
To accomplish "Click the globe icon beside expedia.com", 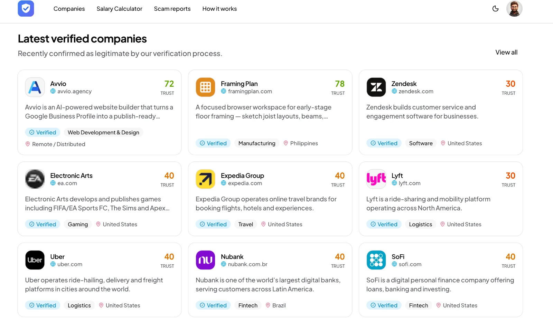I will click(x=224, y=183).
